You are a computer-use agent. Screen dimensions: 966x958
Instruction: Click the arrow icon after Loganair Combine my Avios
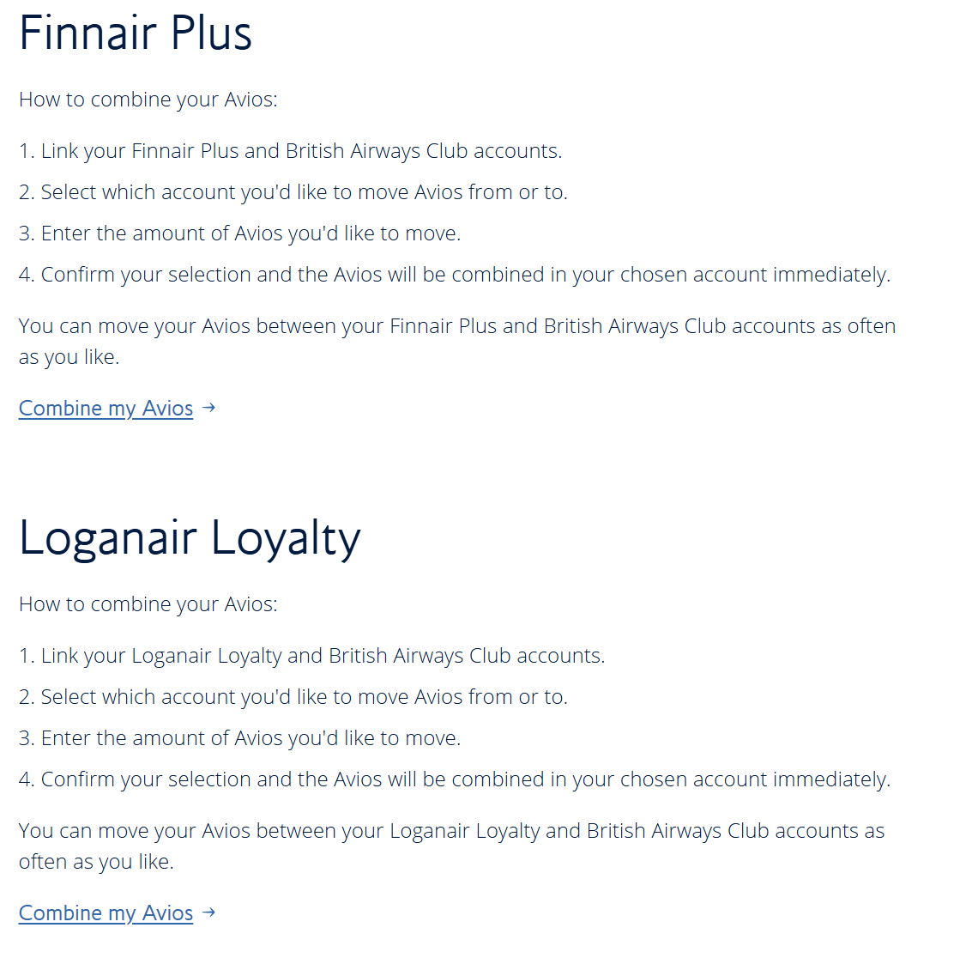pos(208,912)
